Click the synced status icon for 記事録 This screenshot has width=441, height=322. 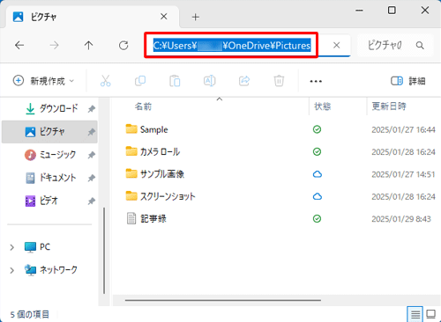(x=317, y=219)
